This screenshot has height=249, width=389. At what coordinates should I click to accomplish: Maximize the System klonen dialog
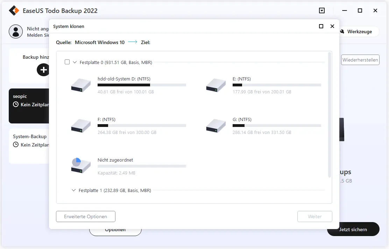[x=321, y=26]
